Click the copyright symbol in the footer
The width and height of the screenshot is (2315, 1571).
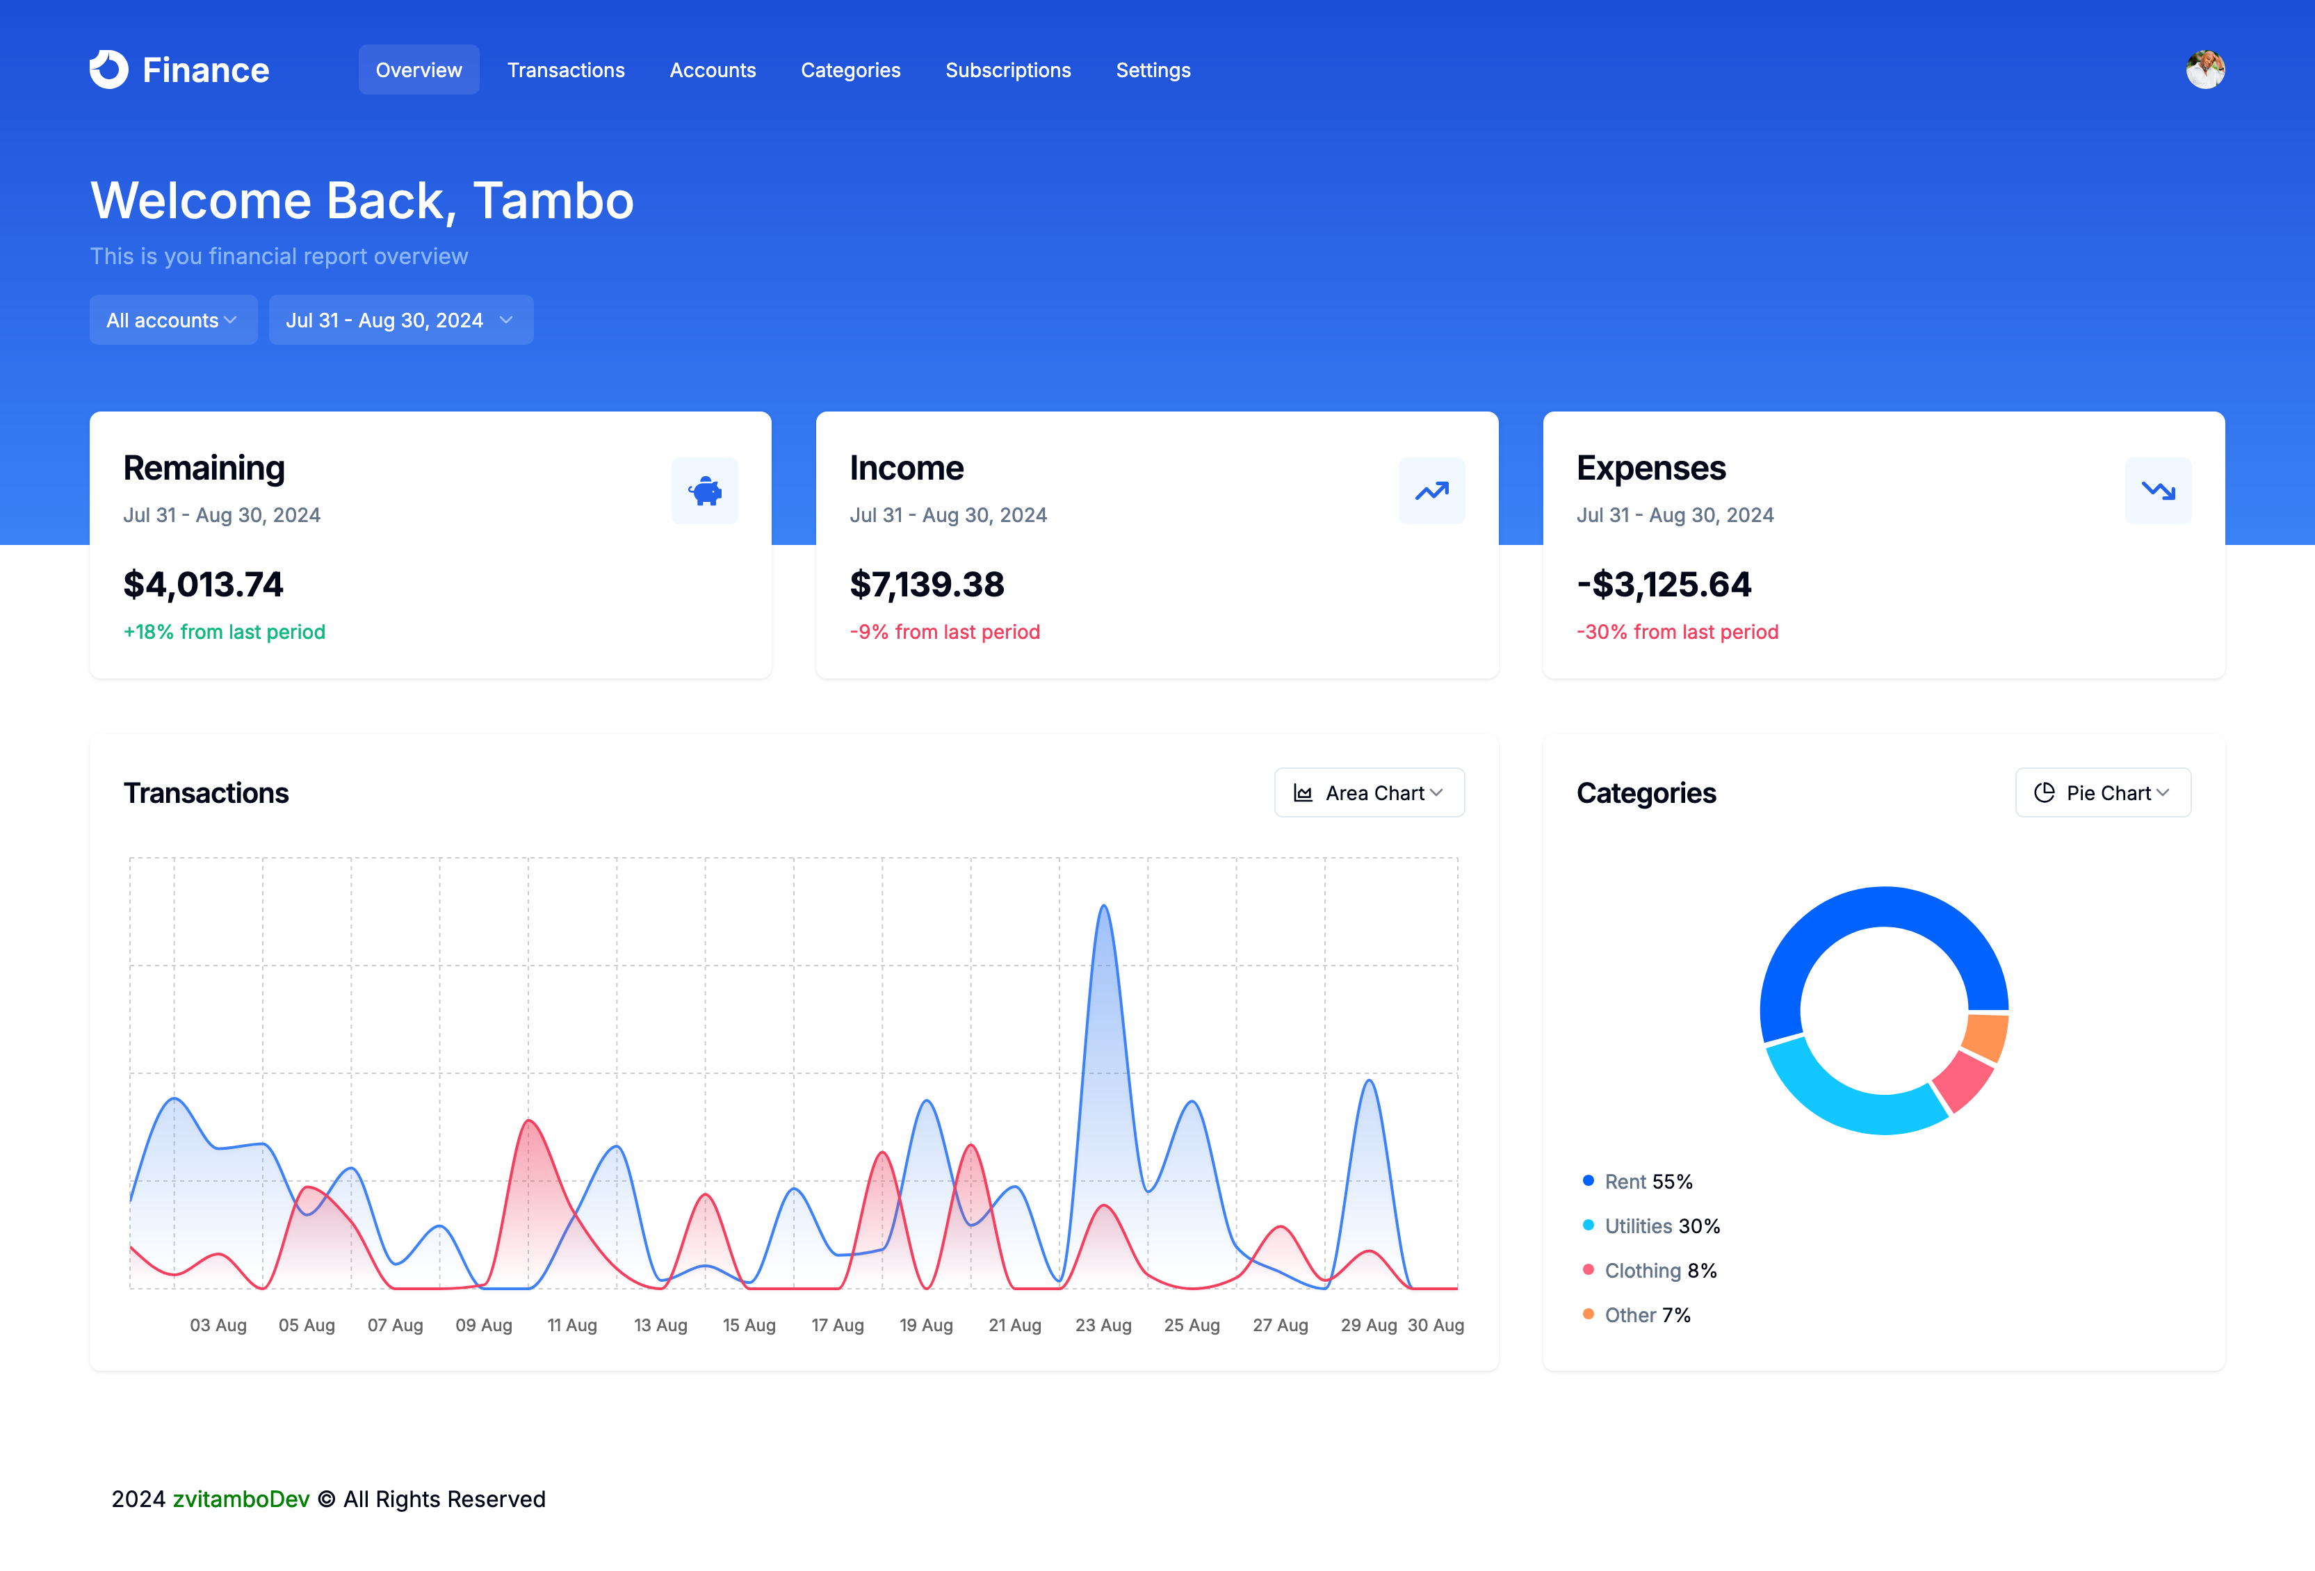pos(326,1499)
